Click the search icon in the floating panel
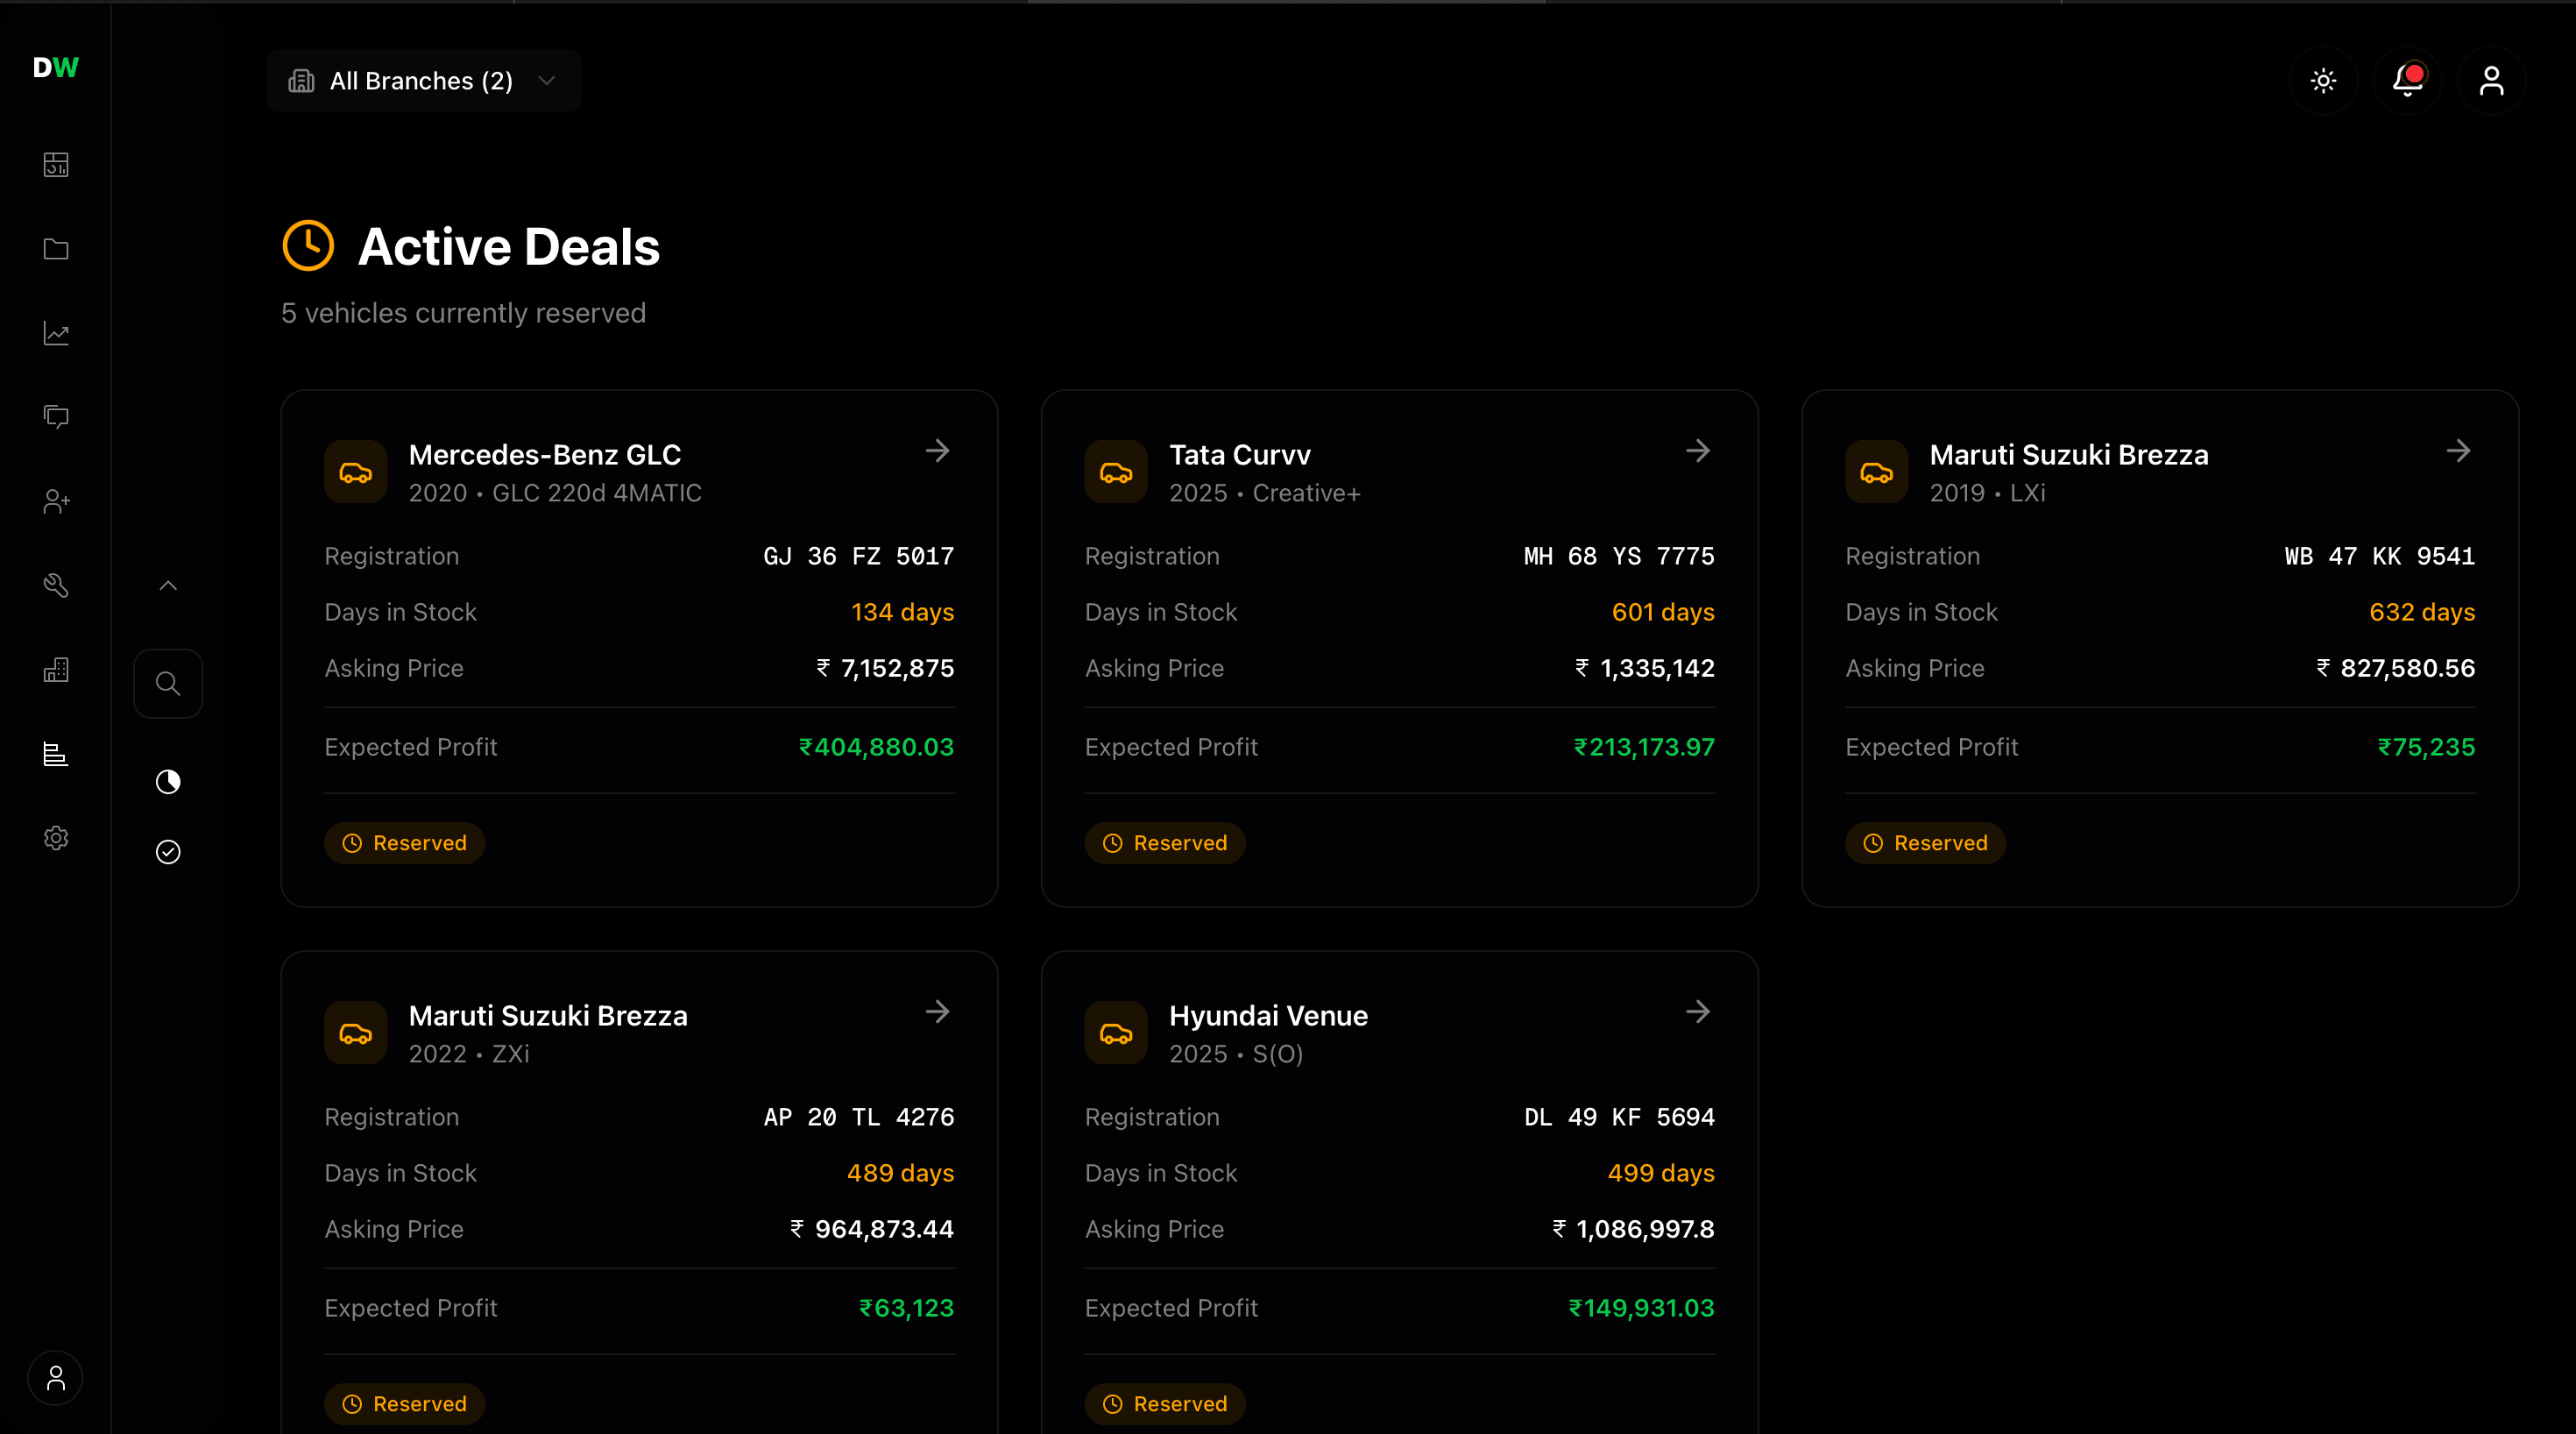Screen dimensions: 2576x1434 pyautogui.click(x=168, y=683)
